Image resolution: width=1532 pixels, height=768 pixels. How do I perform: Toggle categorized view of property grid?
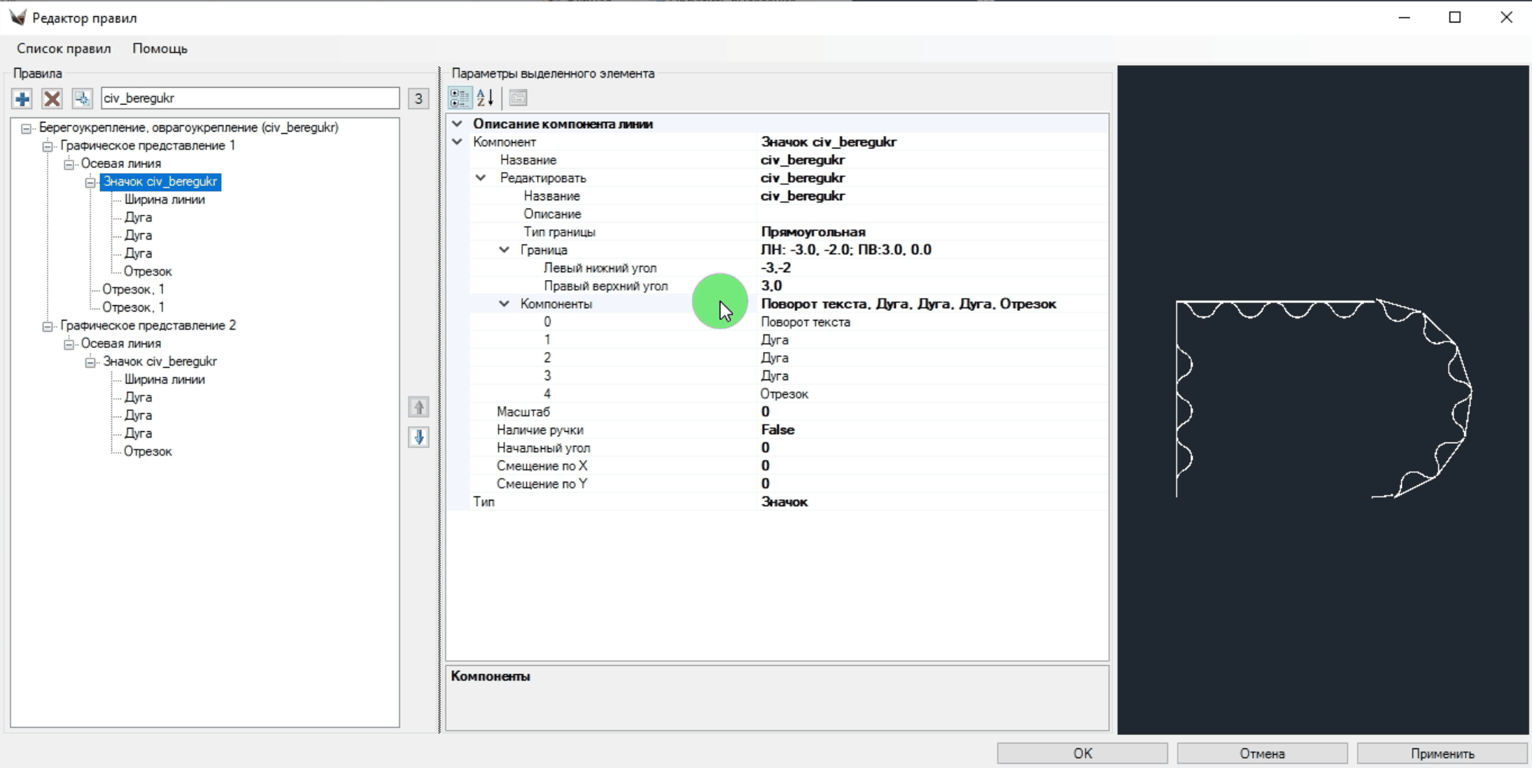(460, 98)
